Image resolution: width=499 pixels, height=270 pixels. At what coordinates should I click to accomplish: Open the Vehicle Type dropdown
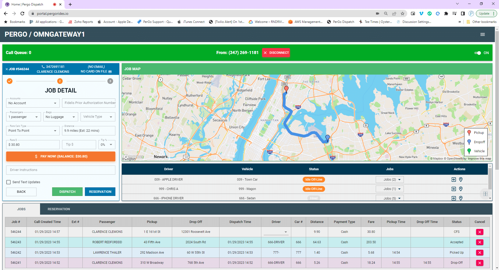(x=98, y=117)
